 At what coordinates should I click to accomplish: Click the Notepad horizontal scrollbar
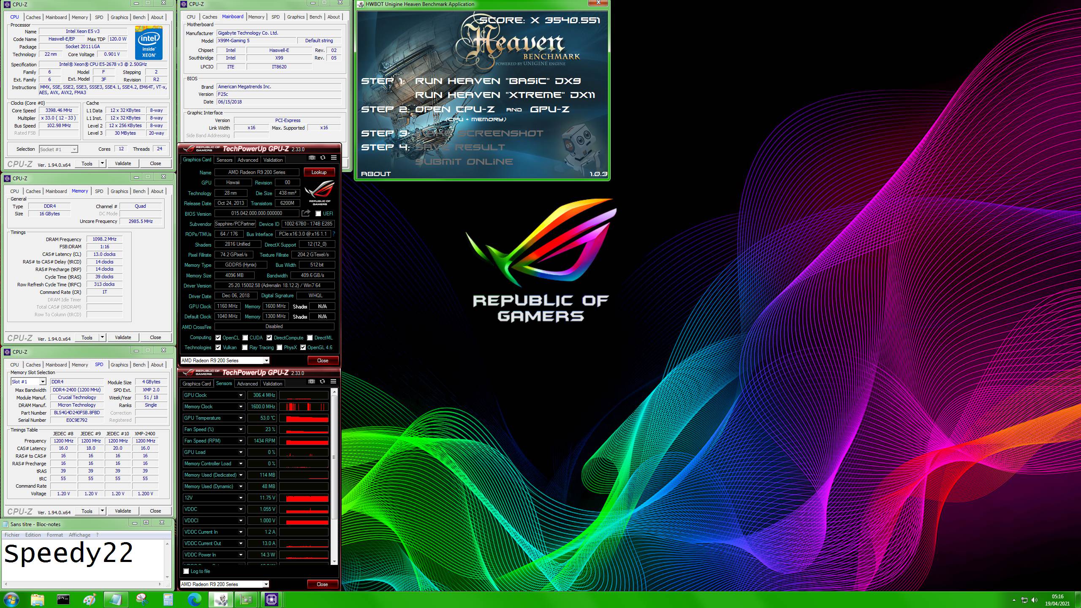[x=82, y=584]
